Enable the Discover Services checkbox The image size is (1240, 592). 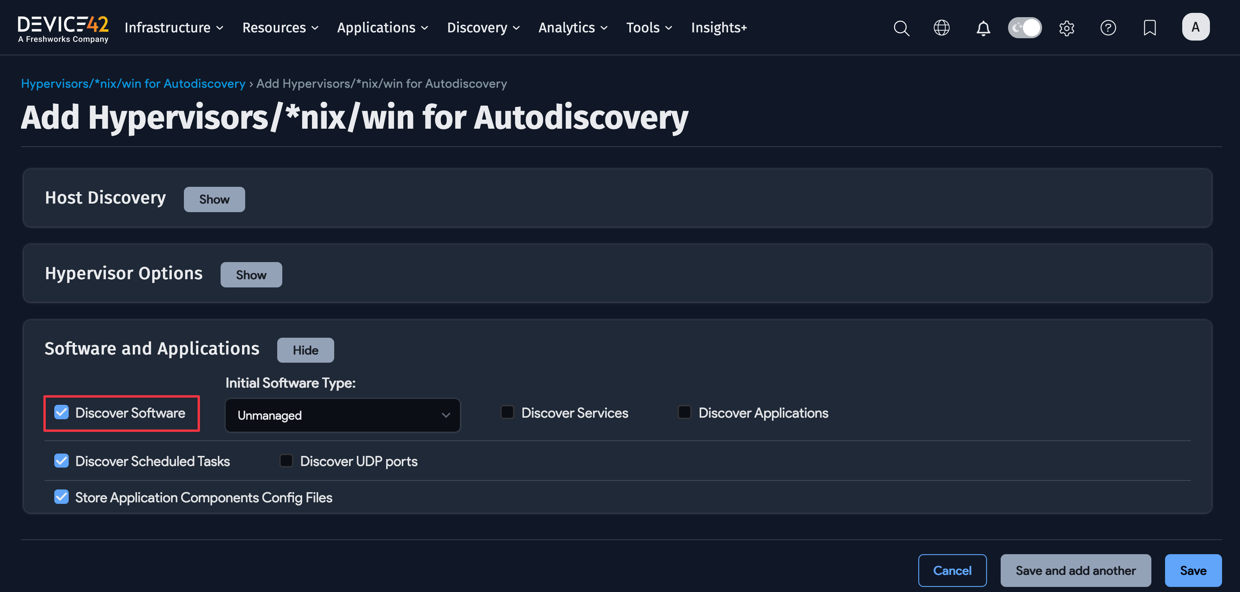pyautogui.click(x=507, y=412)
